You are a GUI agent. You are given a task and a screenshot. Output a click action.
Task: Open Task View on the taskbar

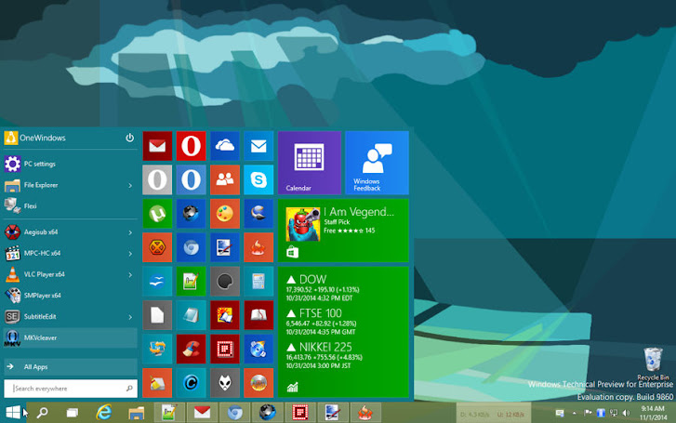72,413
